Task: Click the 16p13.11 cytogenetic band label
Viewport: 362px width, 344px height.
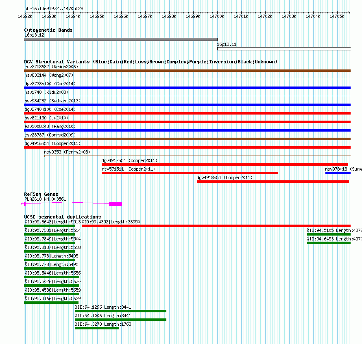Action: click(x=227, y=45)
